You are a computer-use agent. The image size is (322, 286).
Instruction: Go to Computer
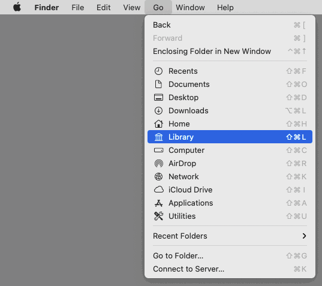pos(230,150)
